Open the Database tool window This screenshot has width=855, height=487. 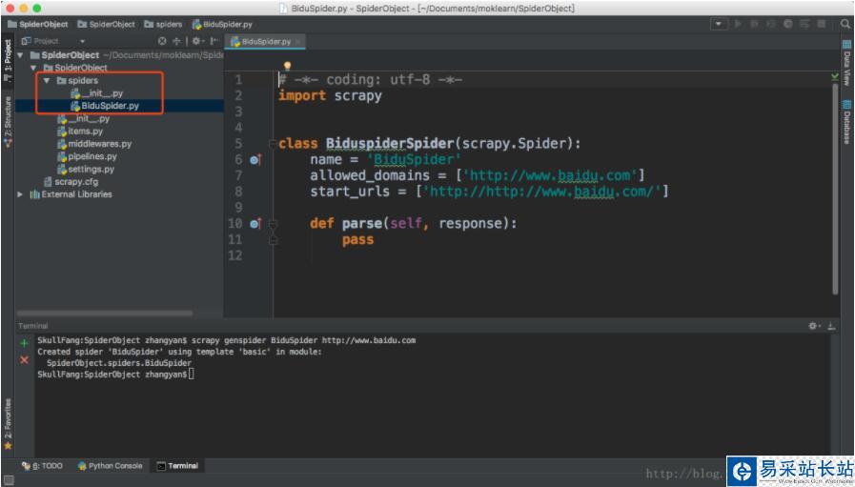(846, 122)
